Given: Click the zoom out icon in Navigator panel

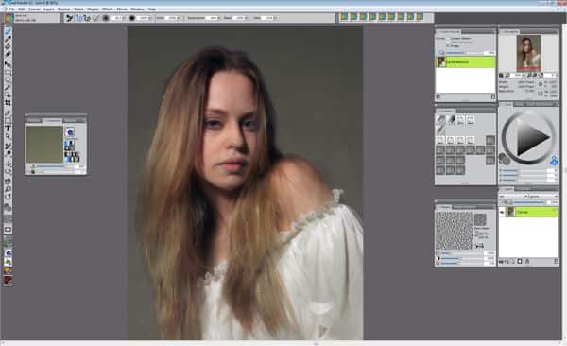Looking at the screenshot, I should click(528, 76).
